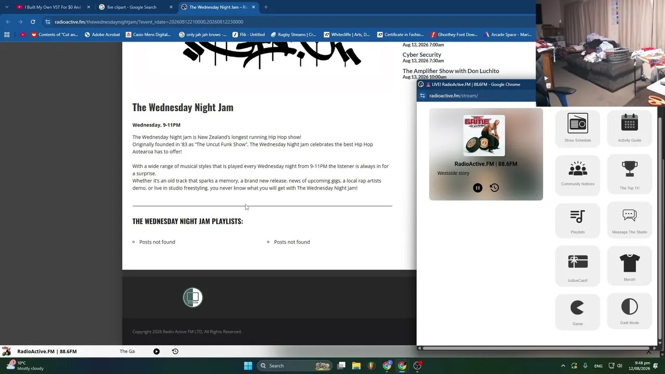The width and height of the screenshot is (665, 374).
Task: Open The Amplifier Show with Don Luchito
Action: pyautogui.click(x=451, y=71)
